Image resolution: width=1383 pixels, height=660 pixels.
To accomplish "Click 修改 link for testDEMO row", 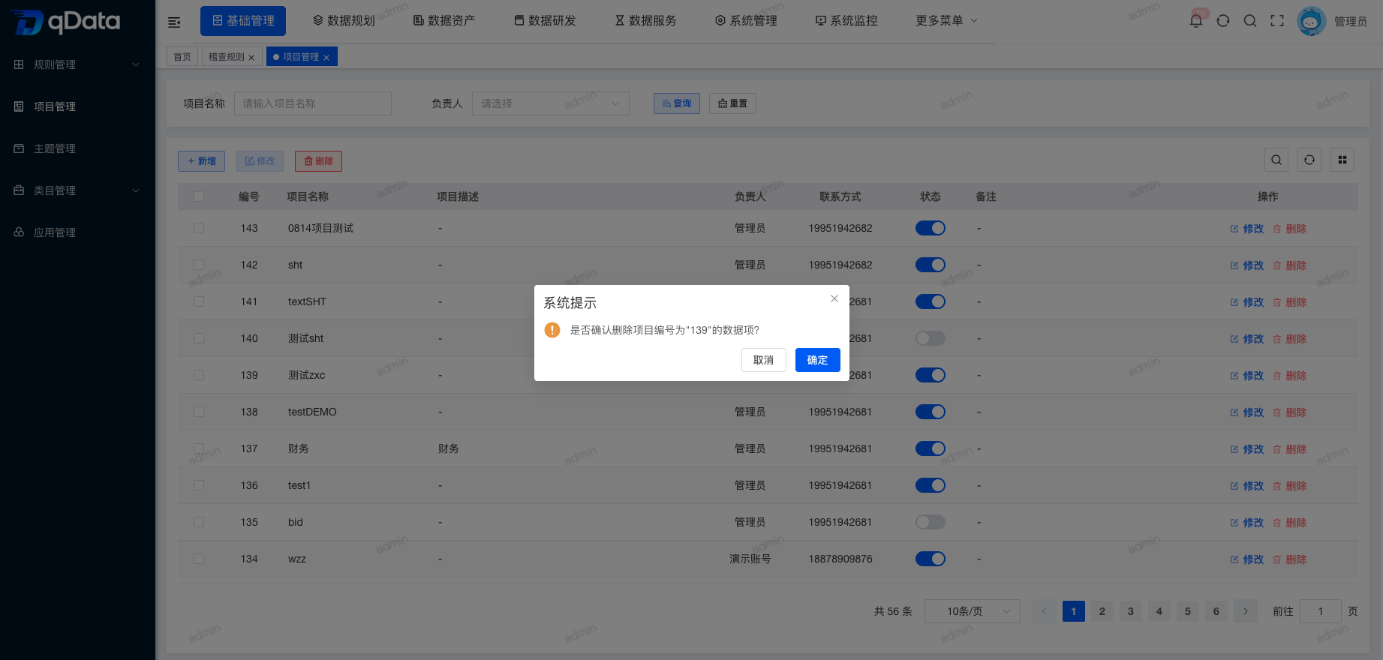I will pyautogui.click(x=1247, y=412).
